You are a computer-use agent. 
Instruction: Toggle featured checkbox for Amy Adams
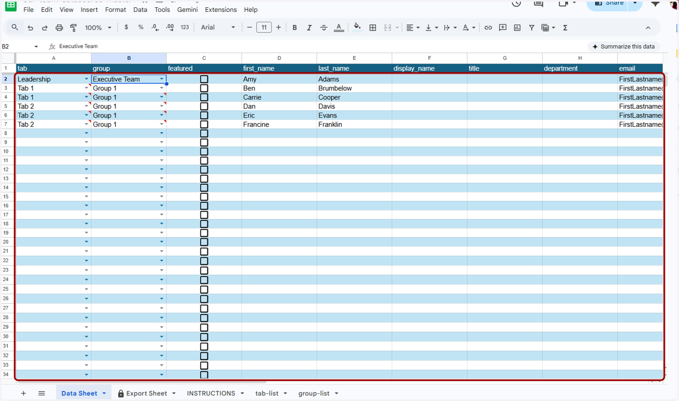click(204, 79)
